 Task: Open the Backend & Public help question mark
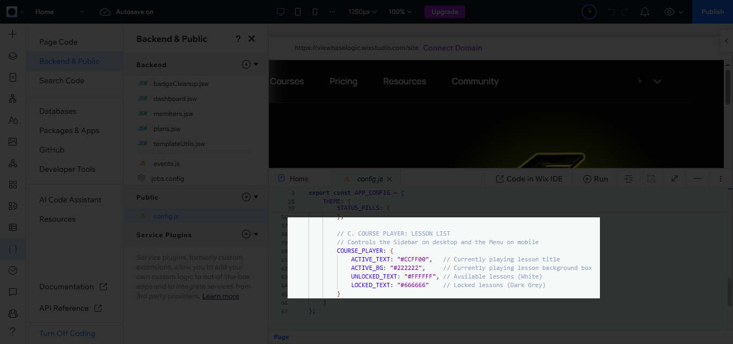click(x=238, y=39)
